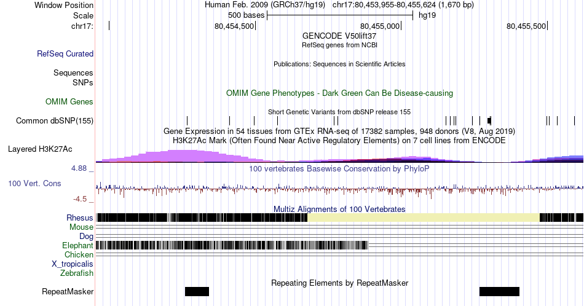Viewport: 584px width, 306px height.
Task: Click the Window Position label
Action: [64, 5]
